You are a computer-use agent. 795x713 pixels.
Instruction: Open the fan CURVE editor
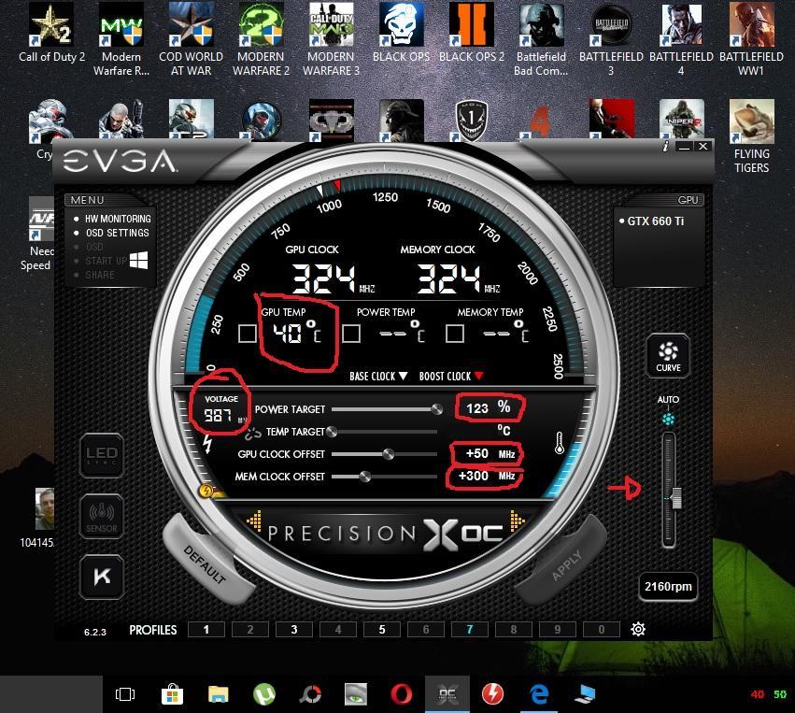point(668,355)
